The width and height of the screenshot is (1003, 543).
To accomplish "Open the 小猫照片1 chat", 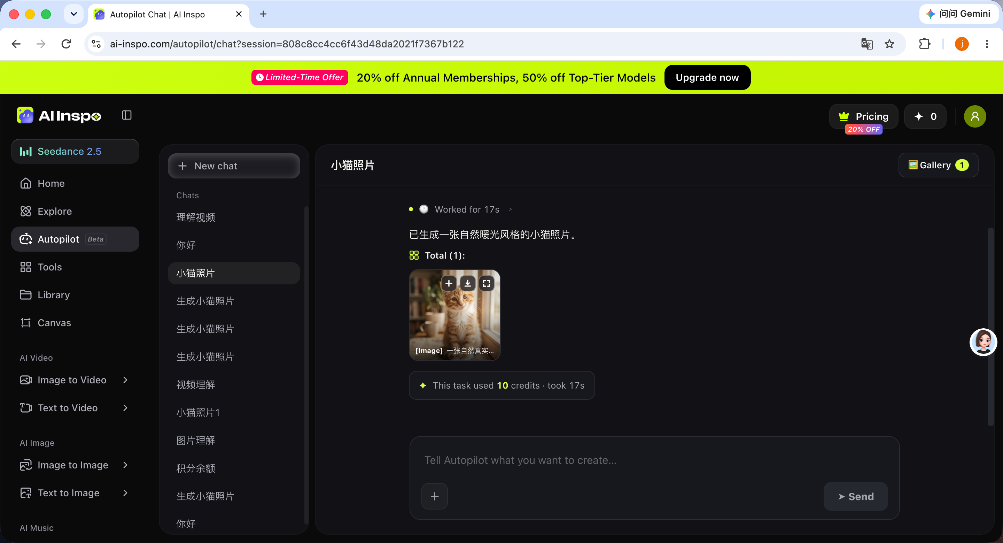I will [234, 413].
